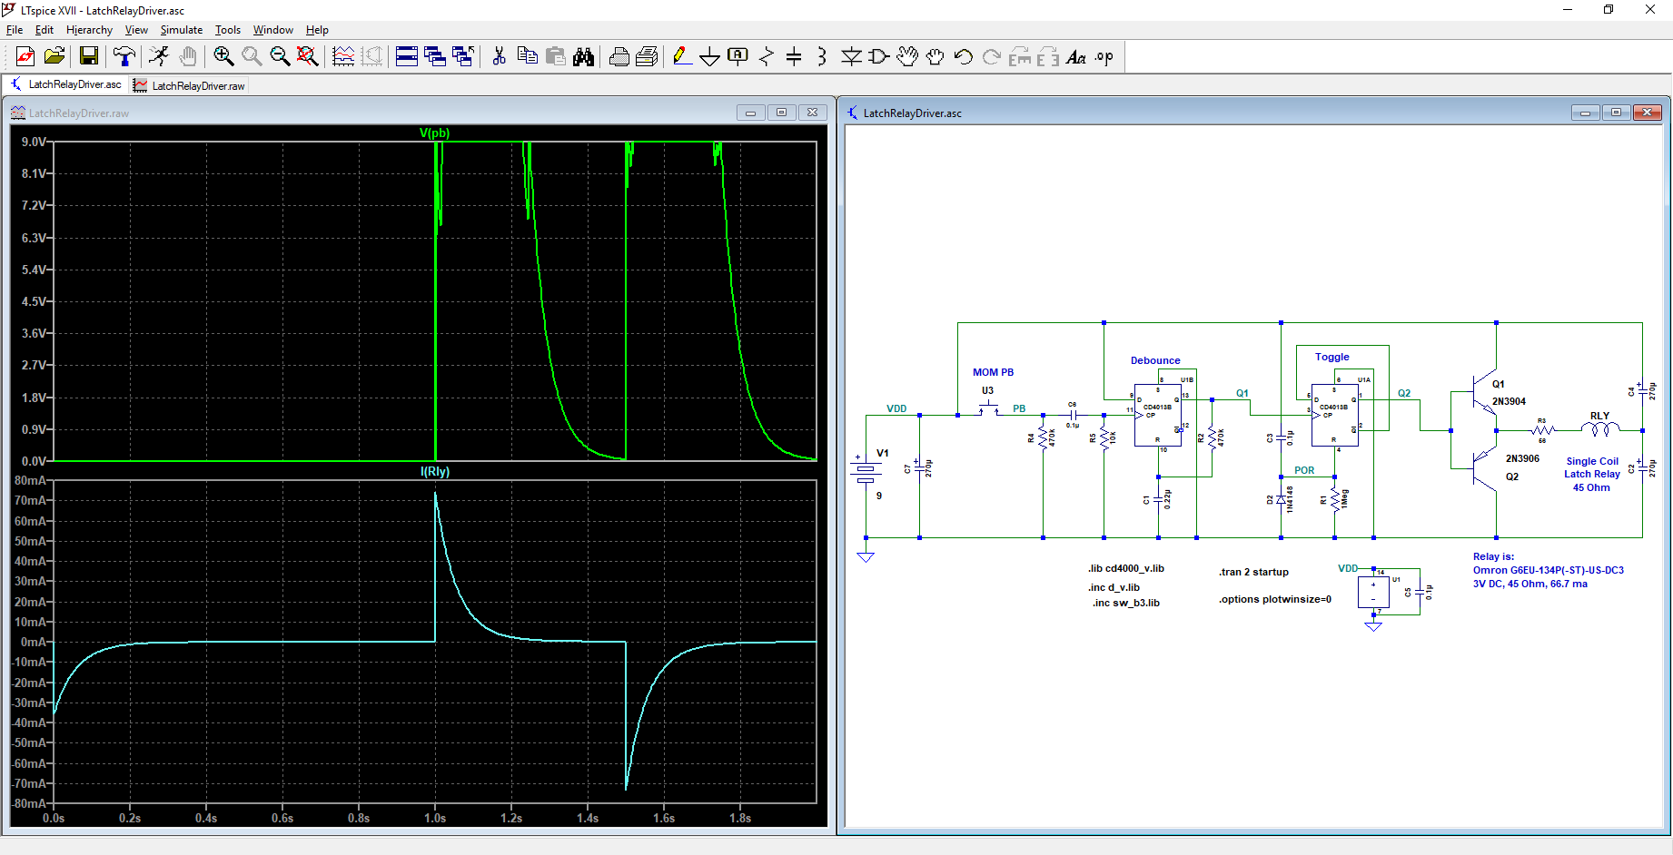Click the I(Rly) trace label

435,471
